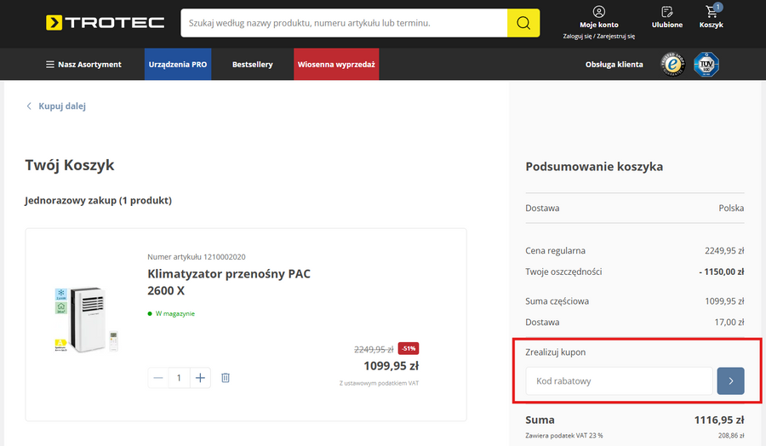Image resolution: width=766 pixels, height=446 pixels.
Task: Click the yellow search magnifier button
Action: [x=523, y=23]
